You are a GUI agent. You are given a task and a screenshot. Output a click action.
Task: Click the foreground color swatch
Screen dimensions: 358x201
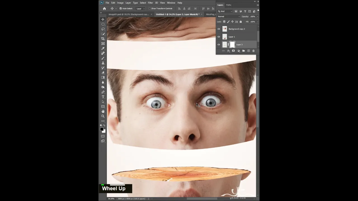[x=102, y=129]
